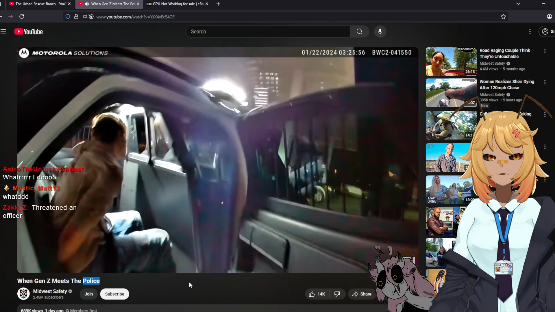The image size is (555, 312).
Task: Reload the page in the browser
Action: point(22,16)
